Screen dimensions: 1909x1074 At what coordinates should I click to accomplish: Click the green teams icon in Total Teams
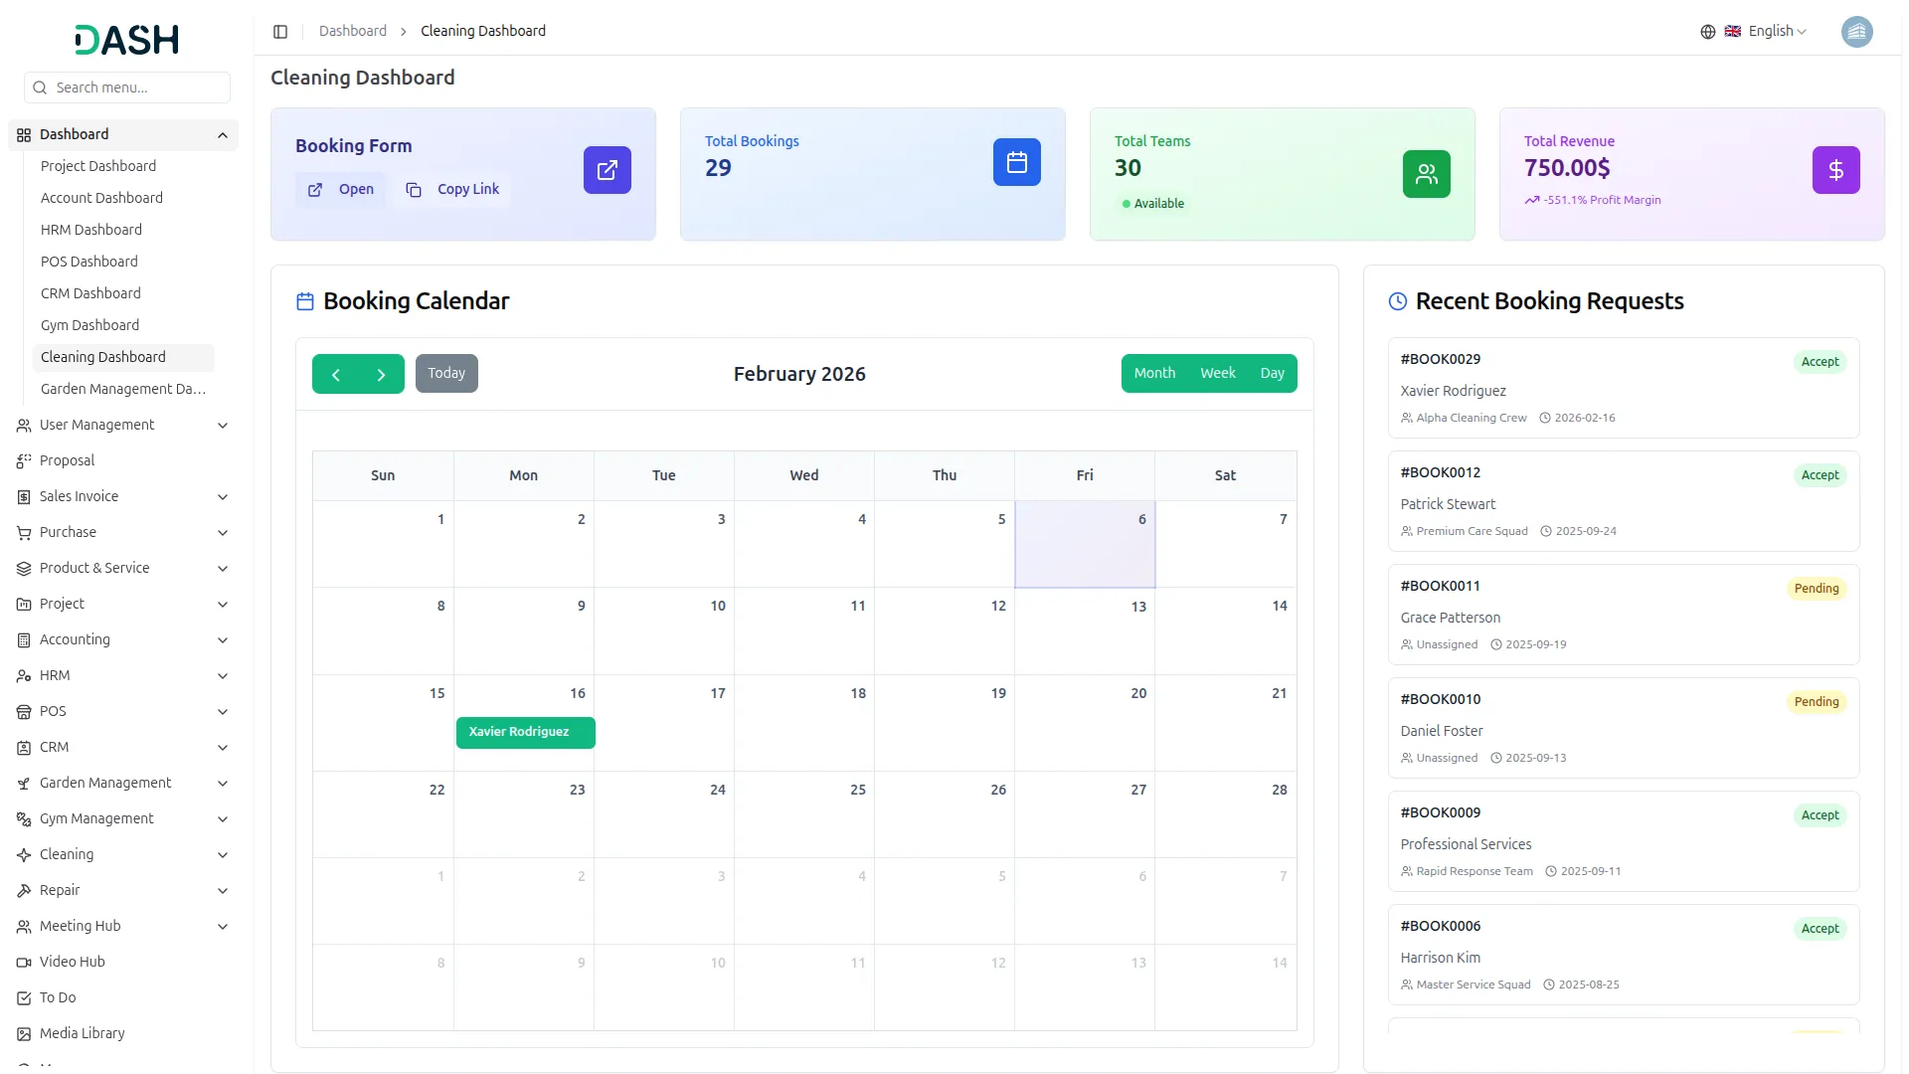coord(1426,174)
